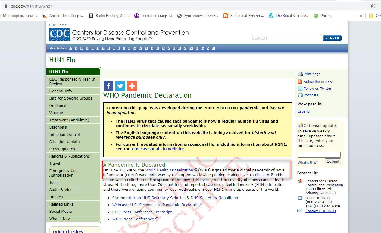Image resolution: width=381 pixels, height=233 pixels.
Task: Focus the CDC search field
Action: tap(286, 38)
